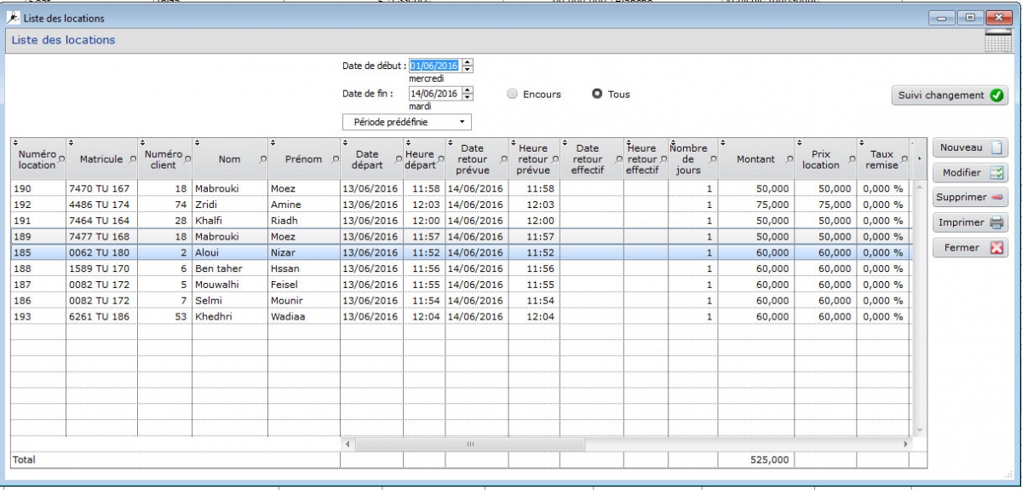Select location number cell 189
Screen dimensions: 1022x490
tap(37, 237)
